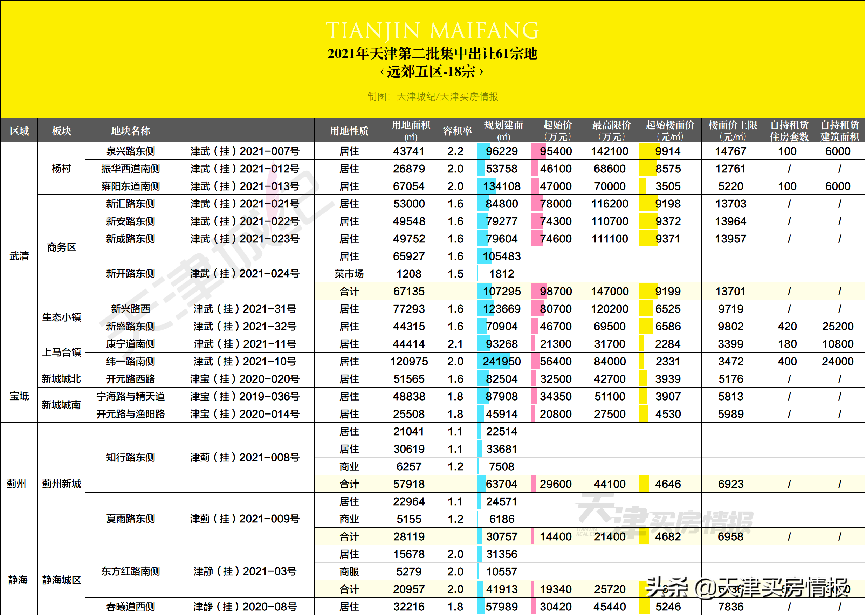Select the 武清 region label
This screenshot has width=866, height=616.
point(19,256)
